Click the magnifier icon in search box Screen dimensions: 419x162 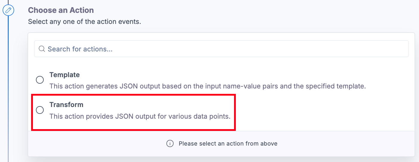(x=42, y=49)
